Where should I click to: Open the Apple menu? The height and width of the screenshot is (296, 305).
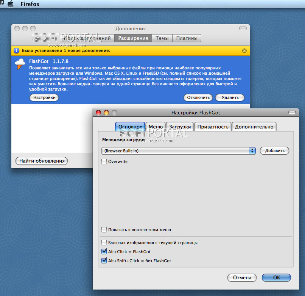pyautogui.click(x=11, y=4)
